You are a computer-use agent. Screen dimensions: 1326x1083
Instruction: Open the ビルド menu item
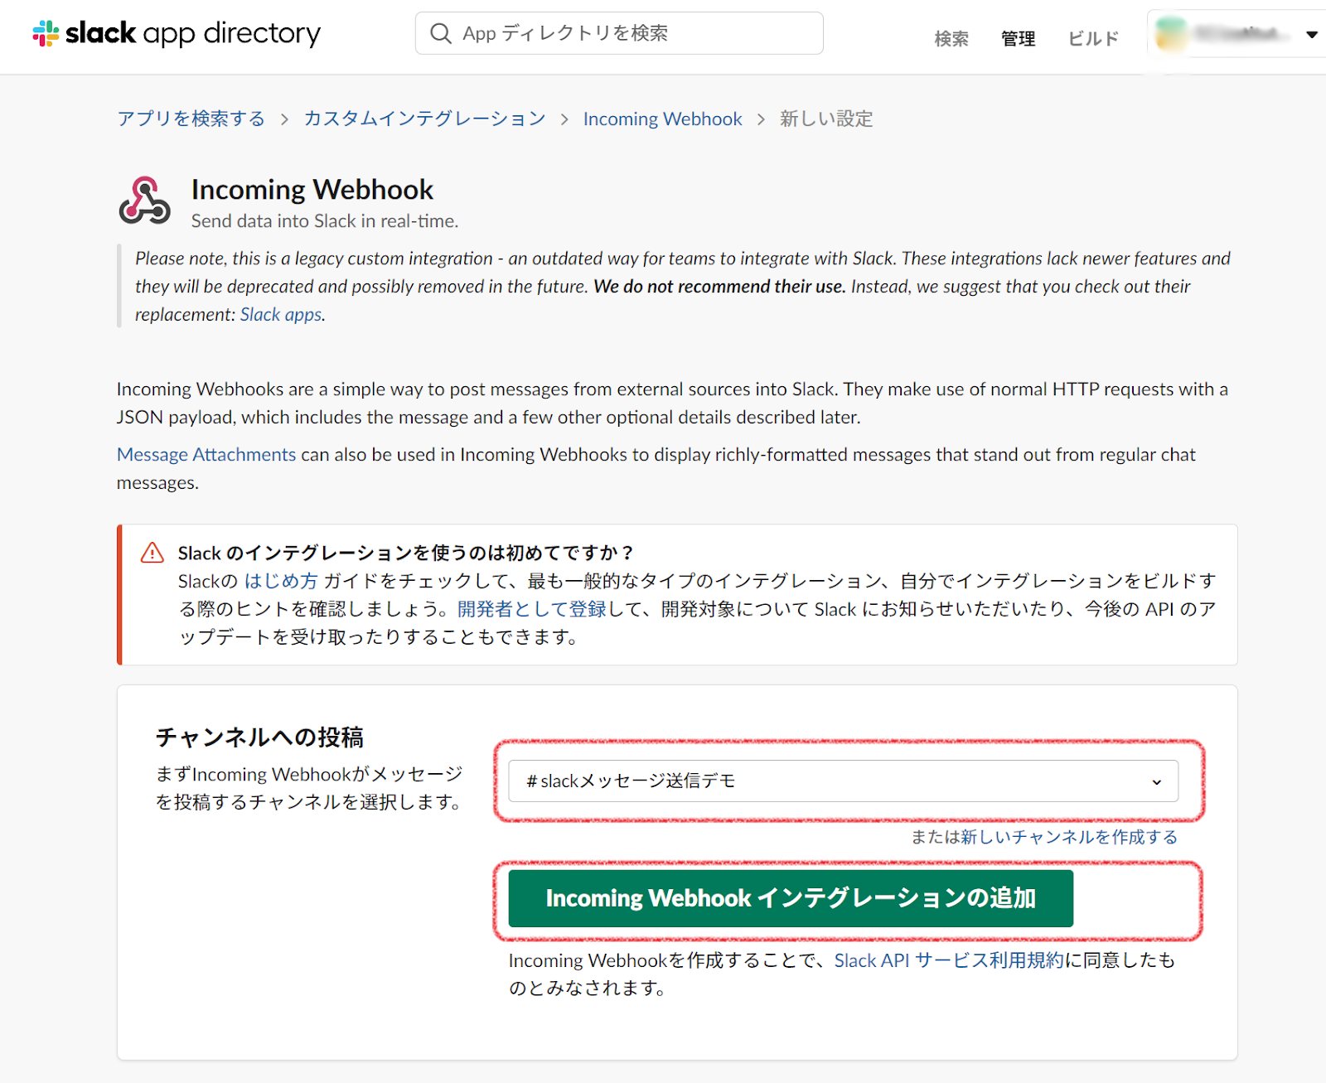click(1093, 38)
